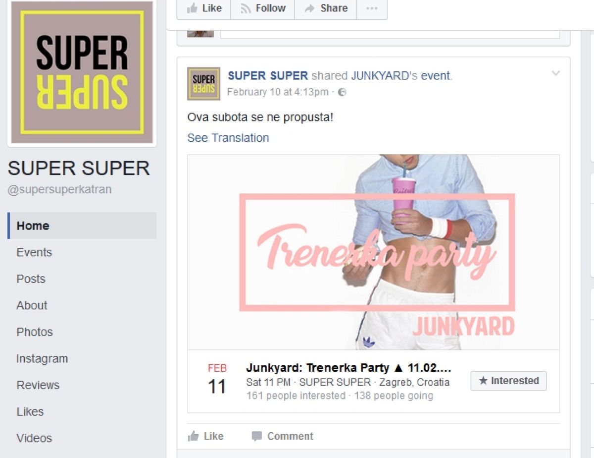
Task: Like the shared event post
Action: 206,436
